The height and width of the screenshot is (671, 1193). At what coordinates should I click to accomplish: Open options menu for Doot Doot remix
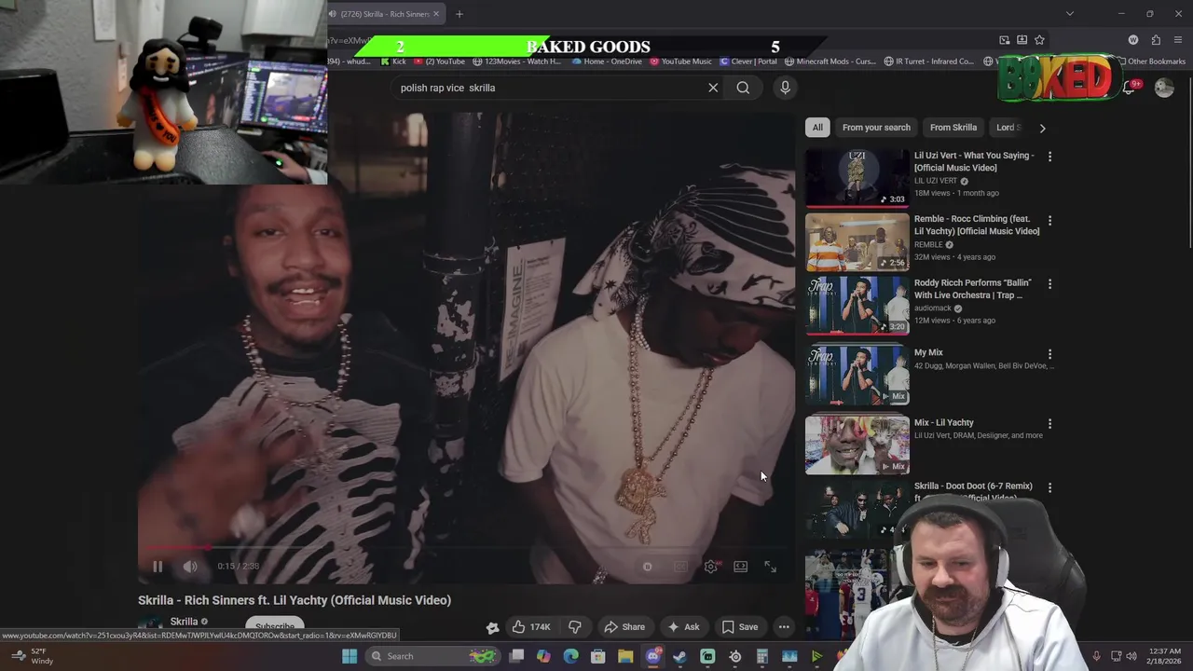tap(1049, 487)
